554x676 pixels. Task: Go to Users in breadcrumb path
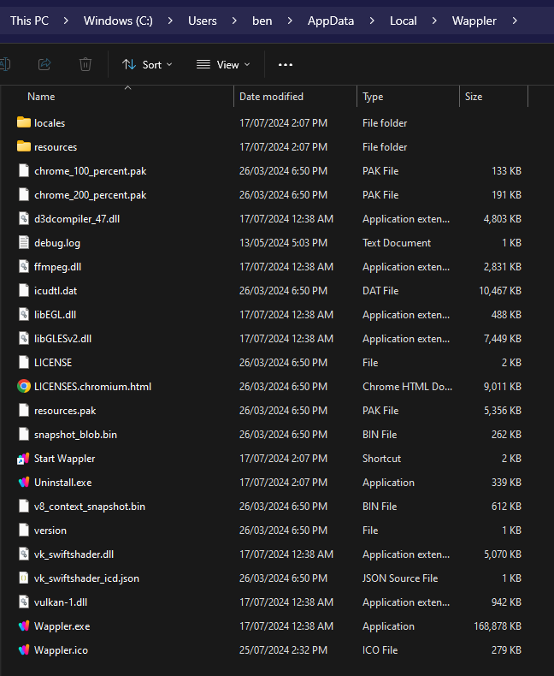[202, 21]
